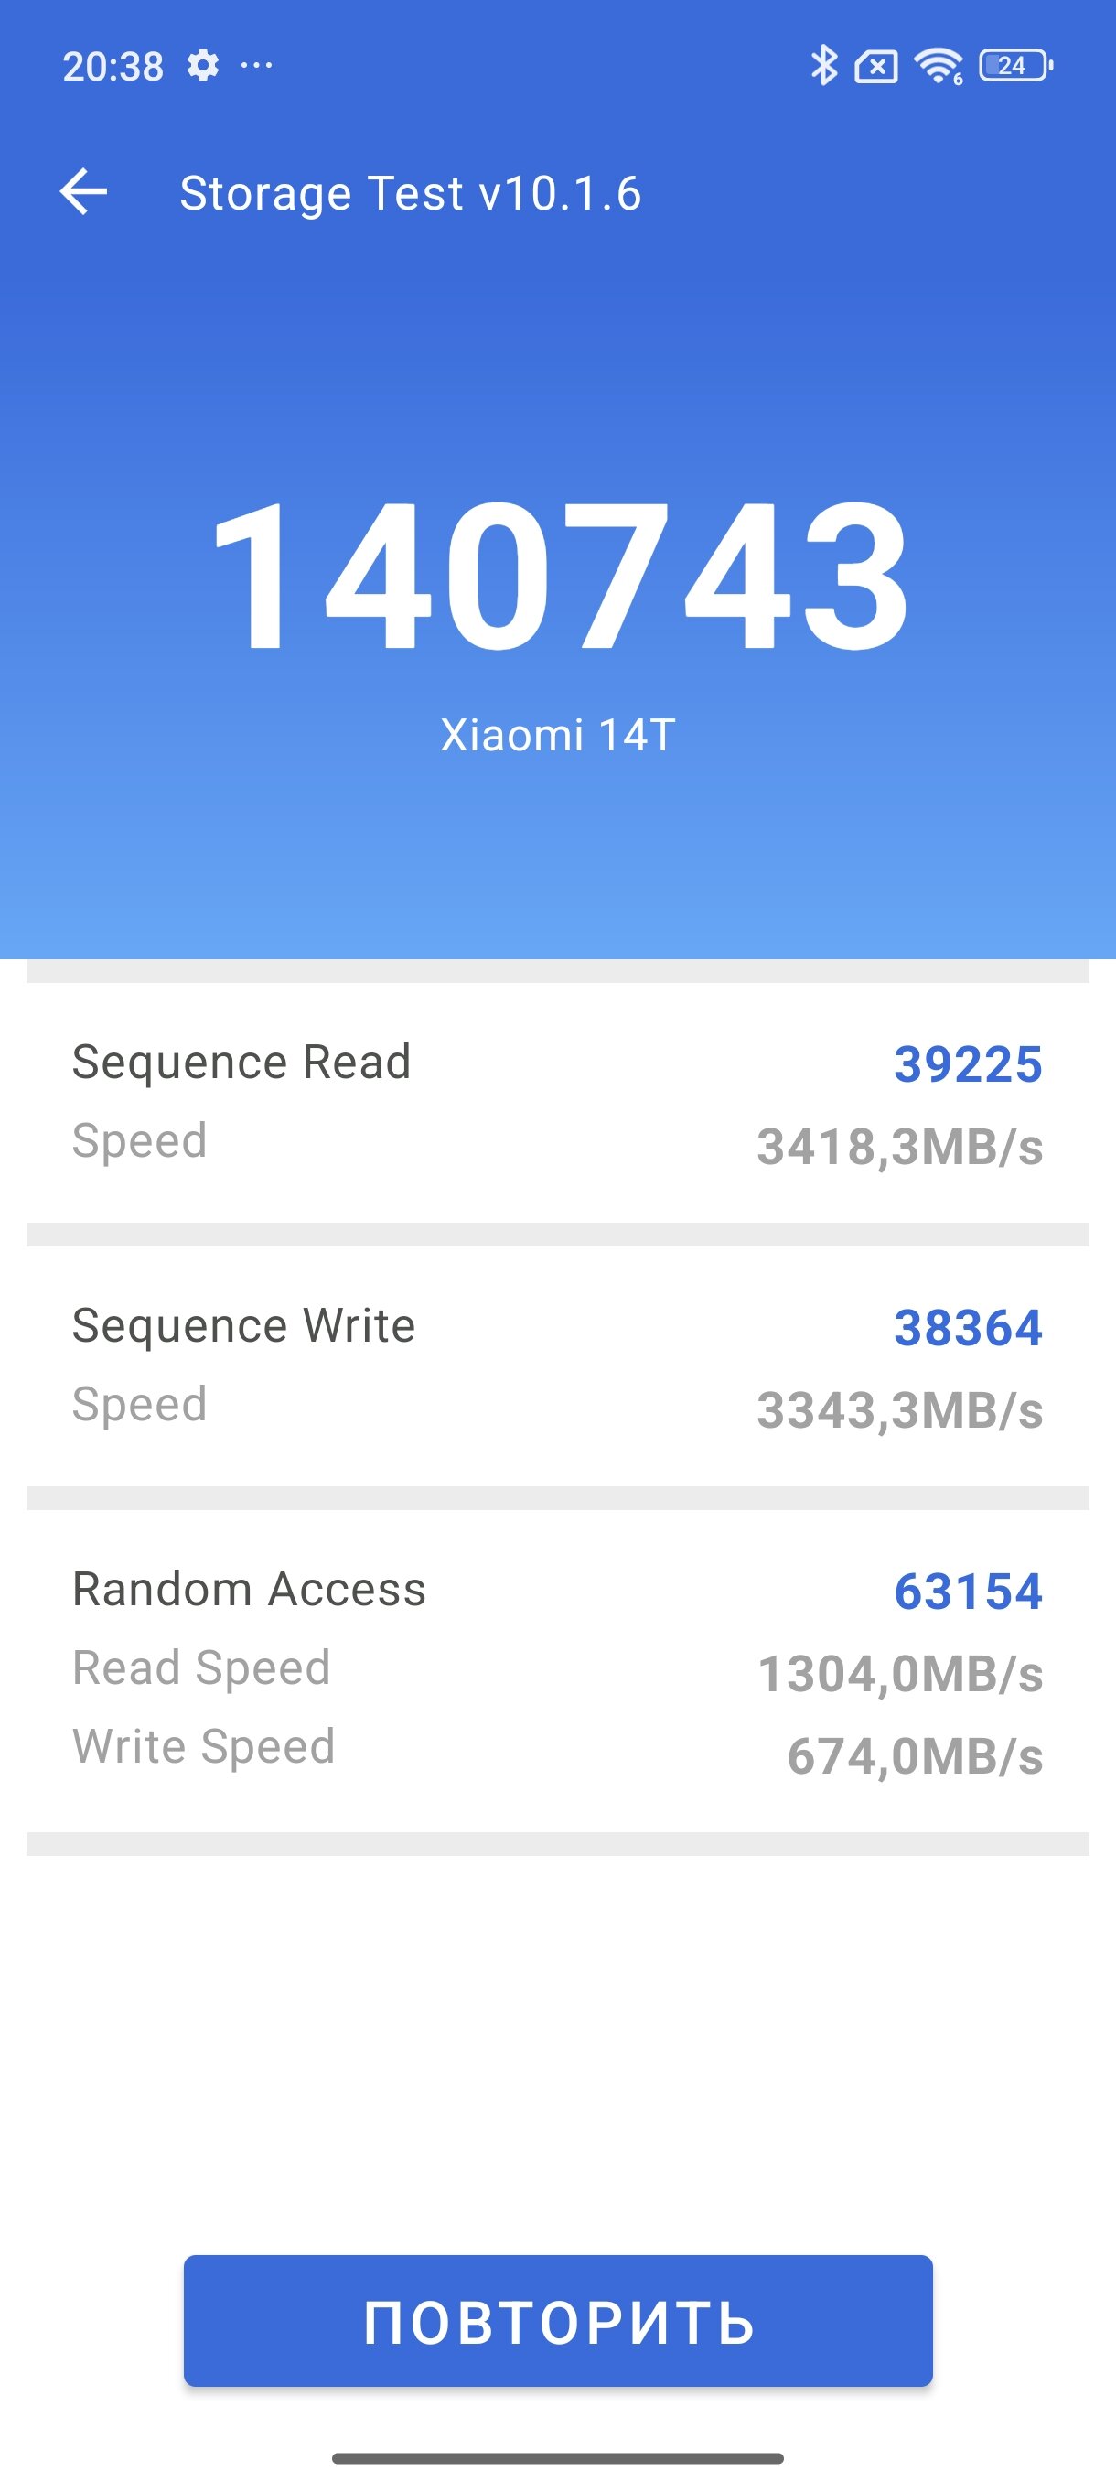Select the Xiaomi 14T device name
The width and height of the screenshot is (1116, 2482).
[x=557, y=735]
